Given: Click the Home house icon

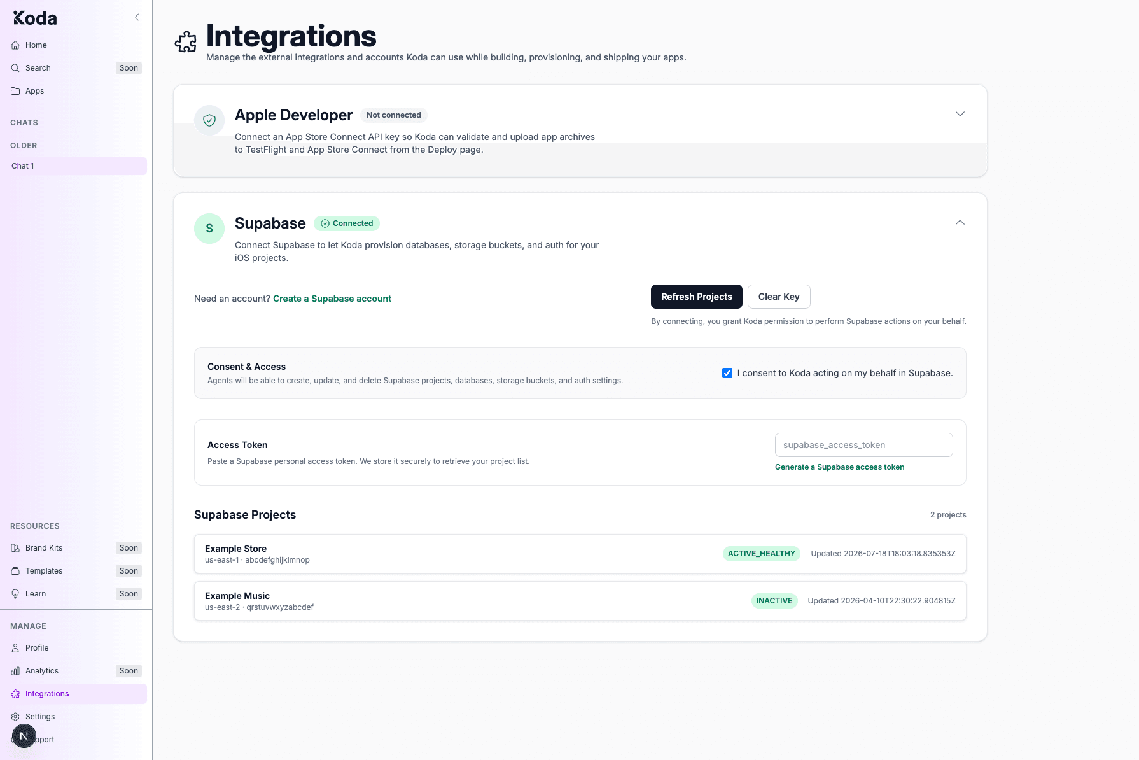Looking at the screenshot, I should [15, 45].
